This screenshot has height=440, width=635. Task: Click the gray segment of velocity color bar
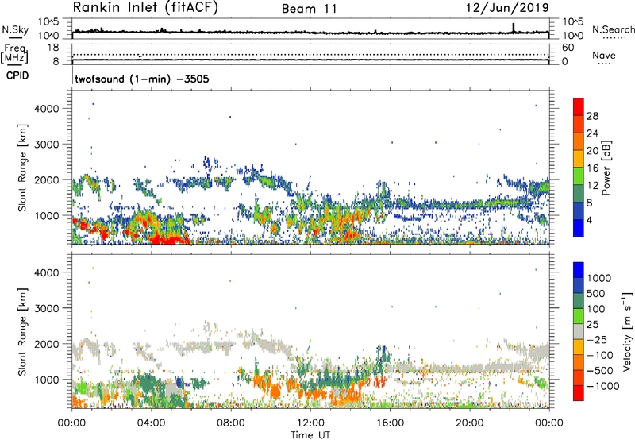[x=579, y=332]
